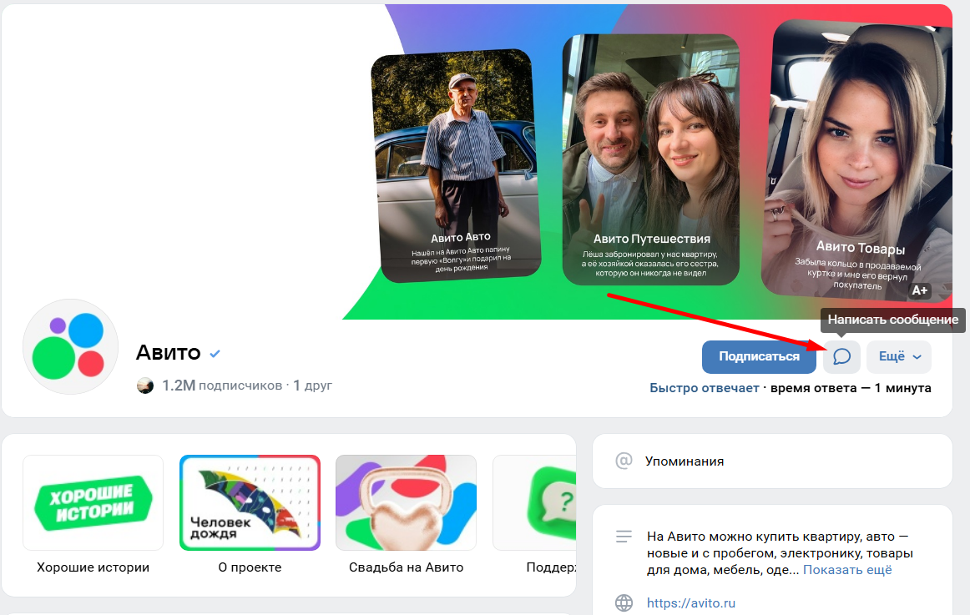Open the Упоминания section
The height and width of the screenshot is (615, 970).
click(x=685, y=461)
